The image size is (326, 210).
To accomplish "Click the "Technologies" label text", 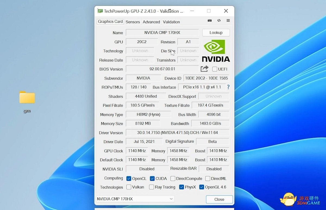I will click(111, 187).
